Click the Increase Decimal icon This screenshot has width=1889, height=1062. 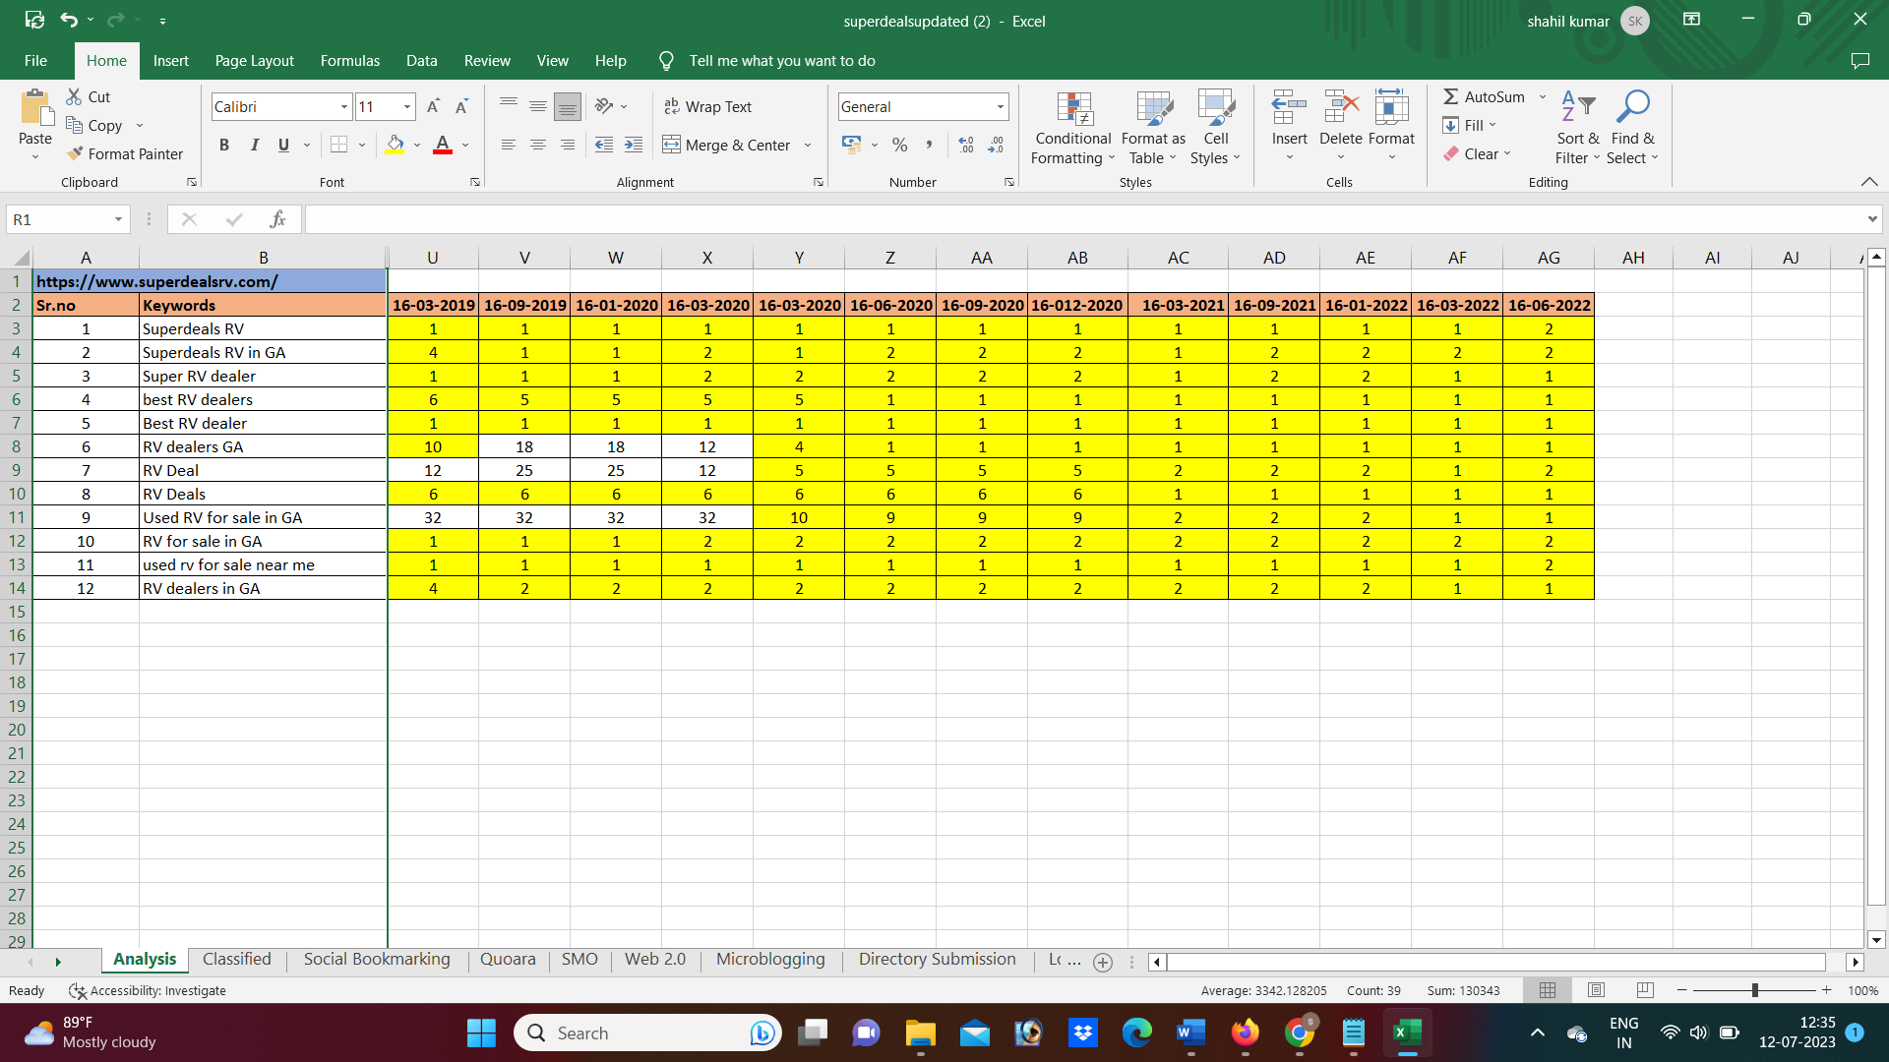pyautogui.click(x=966, y=145)
